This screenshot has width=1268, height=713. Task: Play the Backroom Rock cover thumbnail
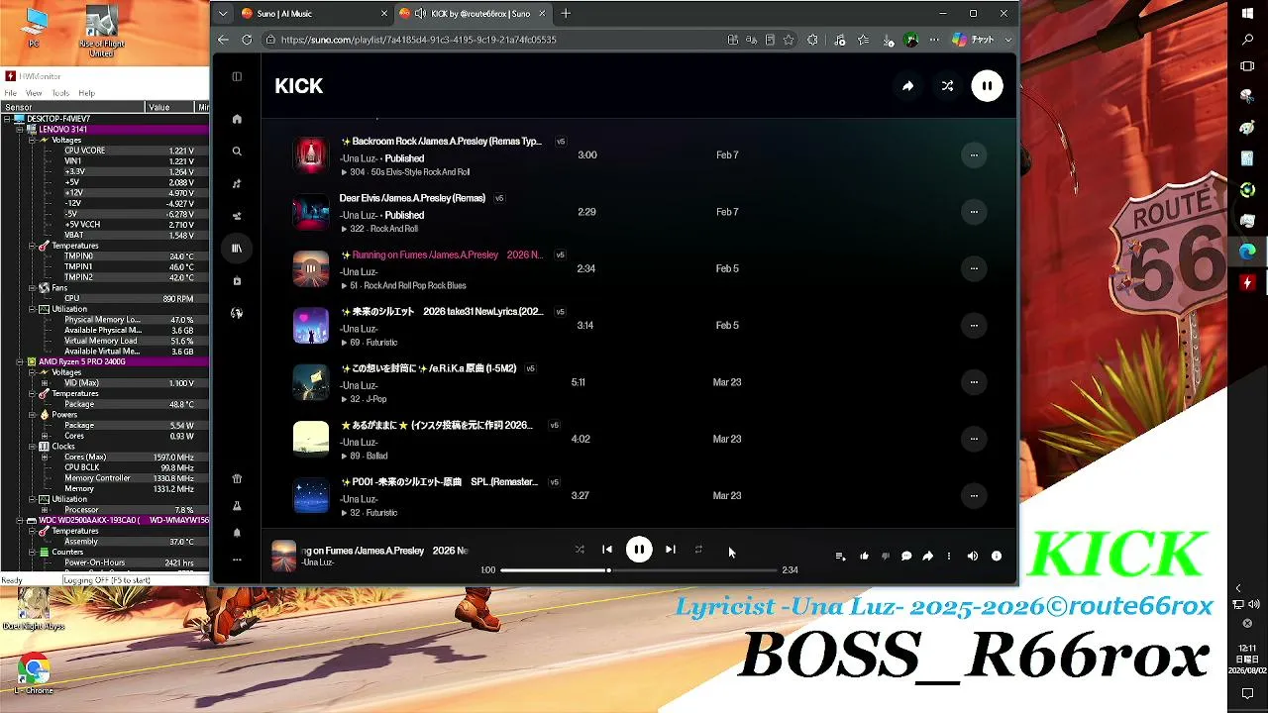(x=311, y=155)
